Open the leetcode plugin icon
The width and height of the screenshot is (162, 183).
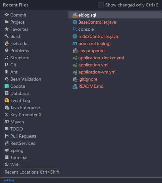coord(7,43)
